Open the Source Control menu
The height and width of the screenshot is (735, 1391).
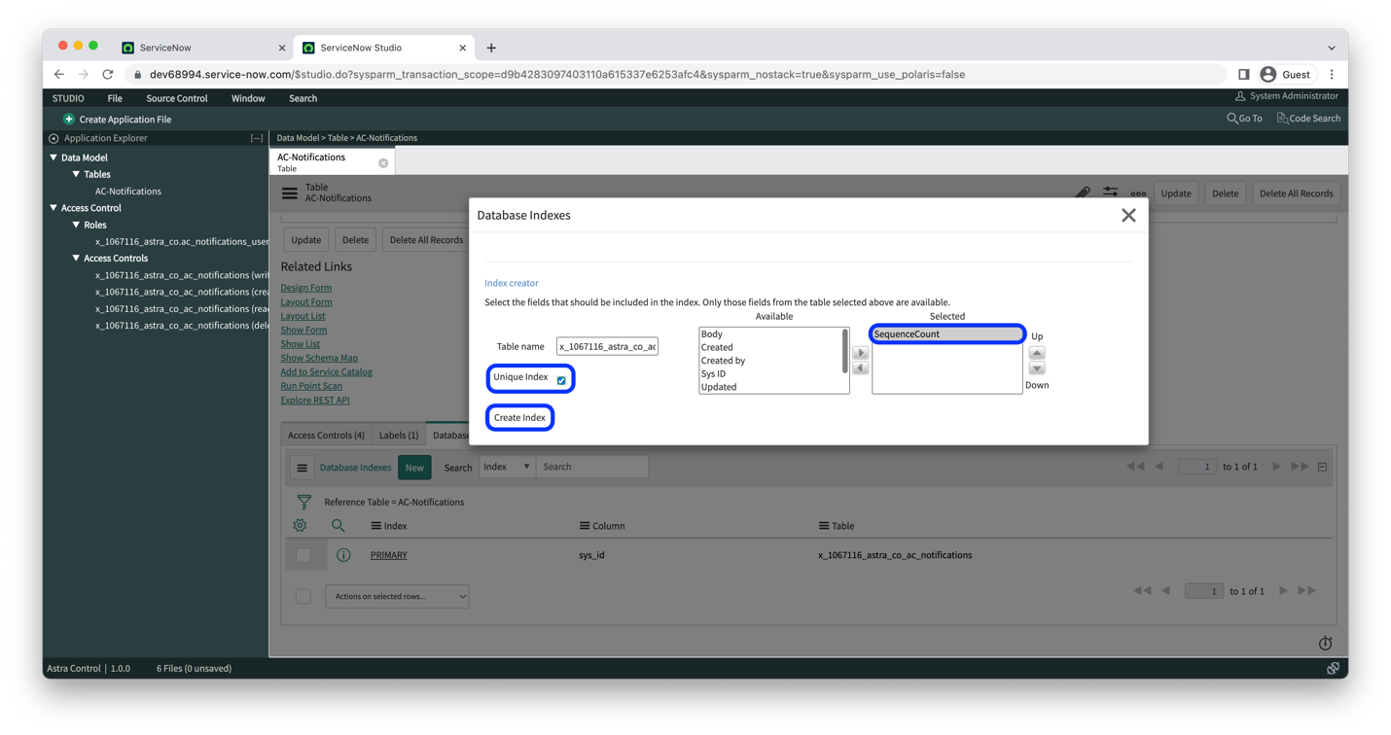coord(176,98)
